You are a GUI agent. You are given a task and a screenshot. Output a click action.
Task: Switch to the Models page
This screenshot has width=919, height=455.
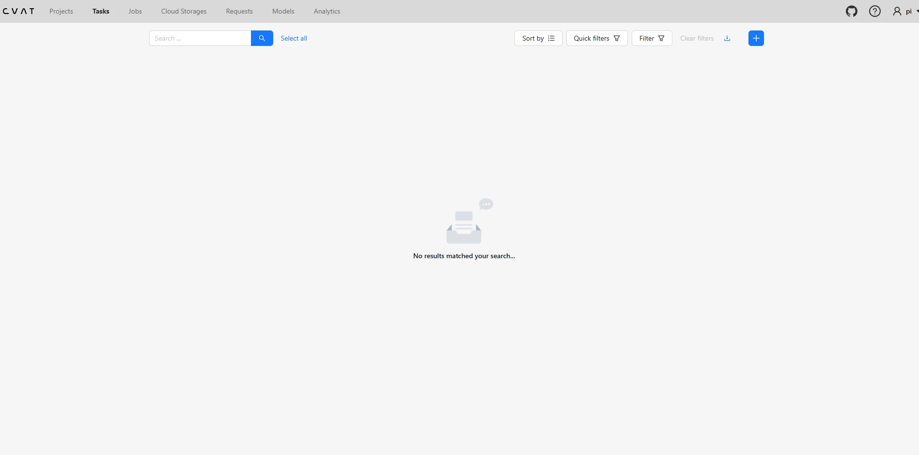click(x=283, y=11)
